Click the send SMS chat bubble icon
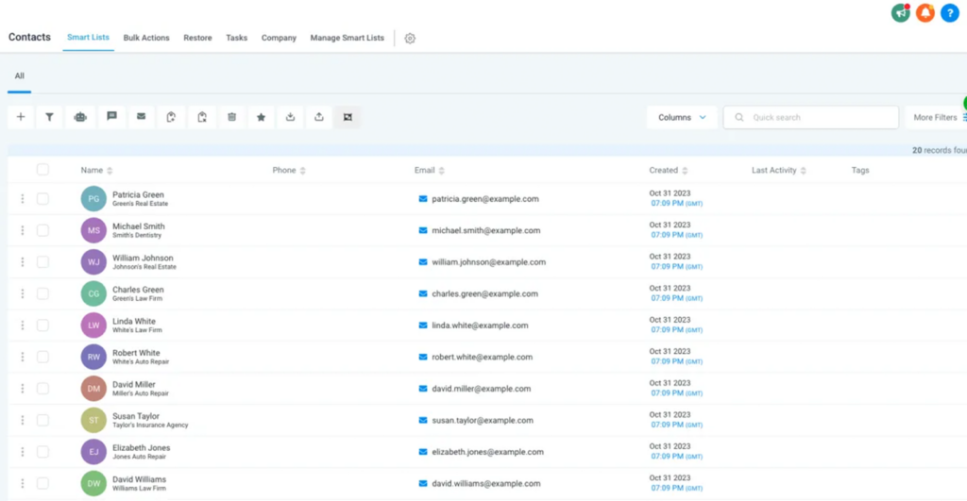 (111, 117)
